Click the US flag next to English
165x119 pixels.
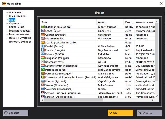tap(43, 38)
